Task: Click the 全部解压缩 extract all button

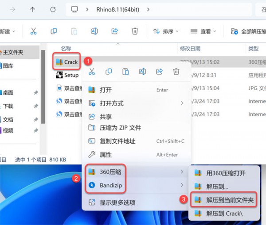Action: coord(248,31)
